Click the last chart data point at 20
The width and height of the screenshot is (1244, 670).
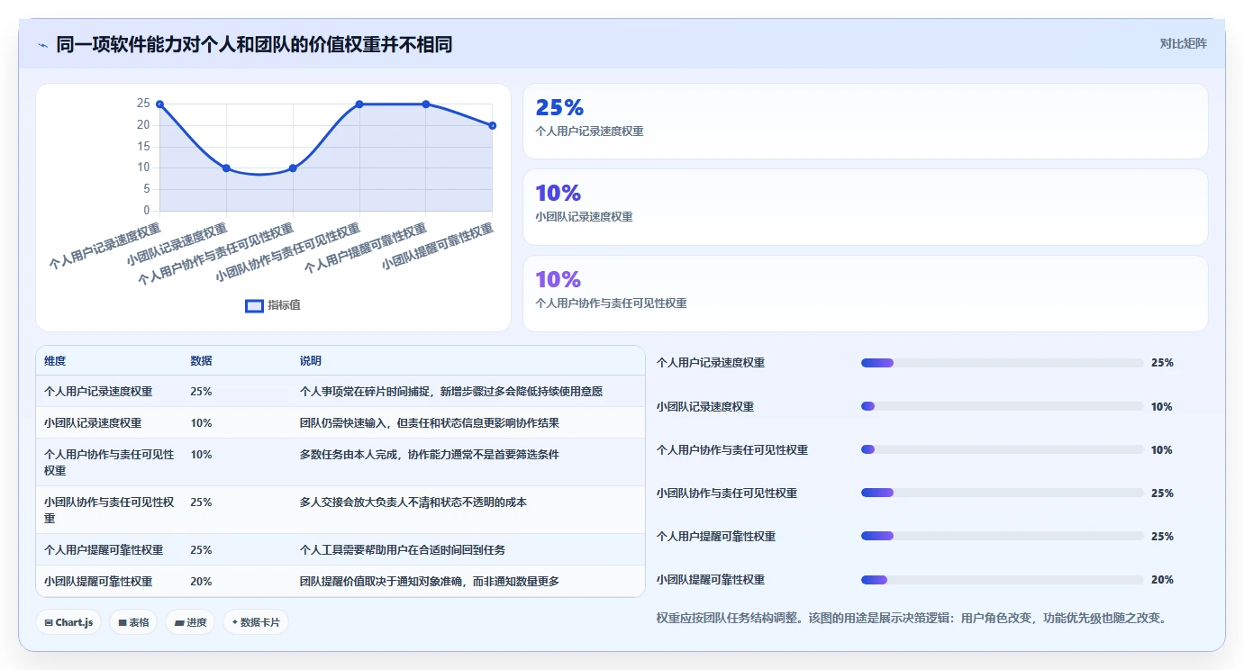coord(492,125)
